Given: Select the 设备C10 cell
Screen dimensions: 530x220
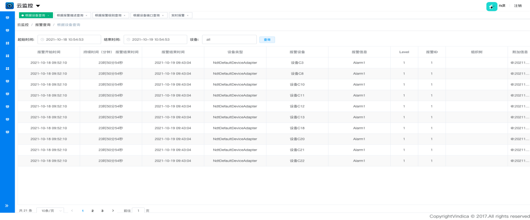Looking at the screenshot, I should coord(297,85).
